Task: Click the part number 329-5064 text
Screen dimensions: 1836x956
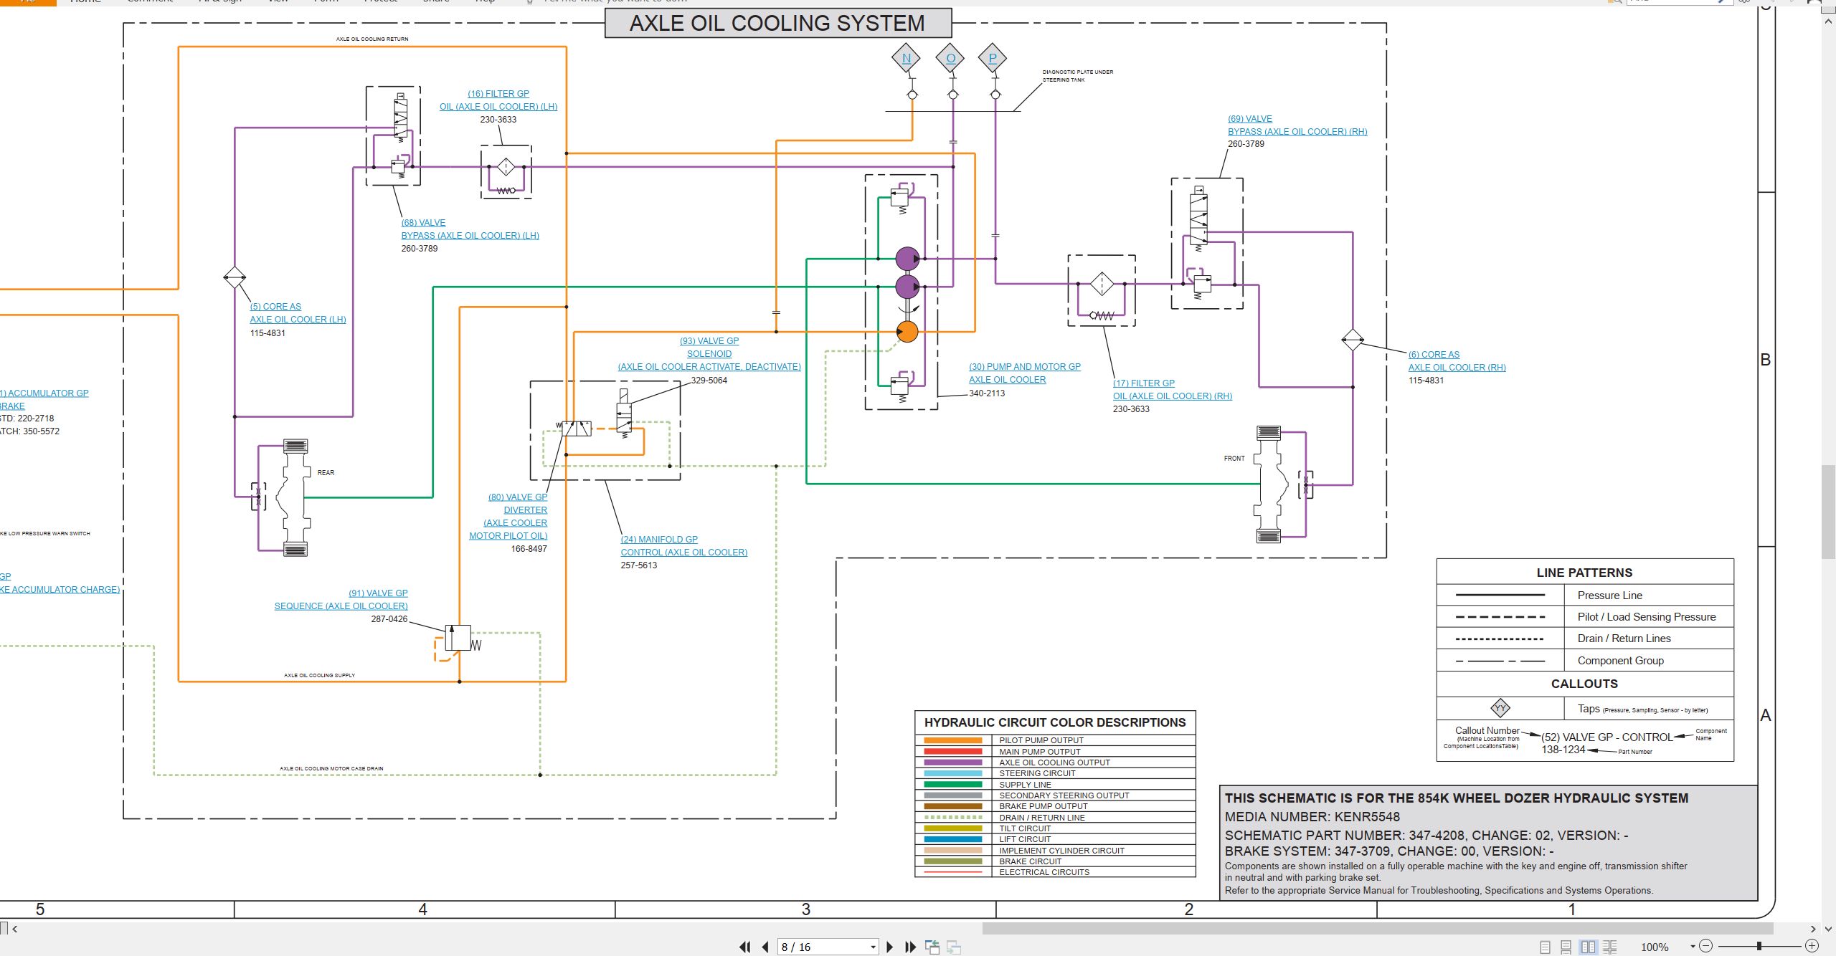Action: [x=709, y=380]
